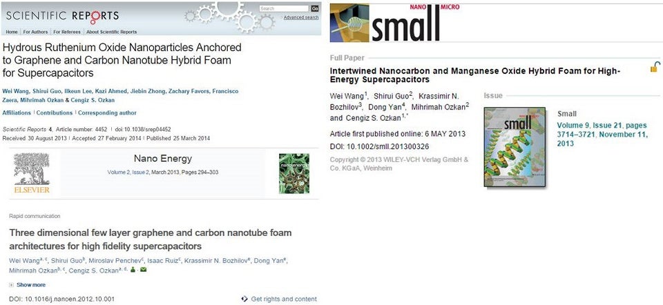The height and width of the screenshot is (305, 663).
Task: Click in the Scientific Reports search field
Action: pos(284,9)
